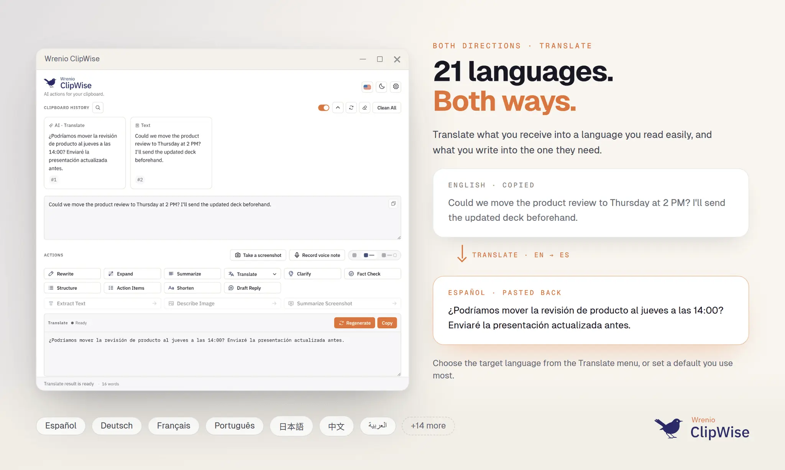The width and height of the screenshot is (785, 470).
Task: Click inside the translated output text area
Action: point(222,354)
